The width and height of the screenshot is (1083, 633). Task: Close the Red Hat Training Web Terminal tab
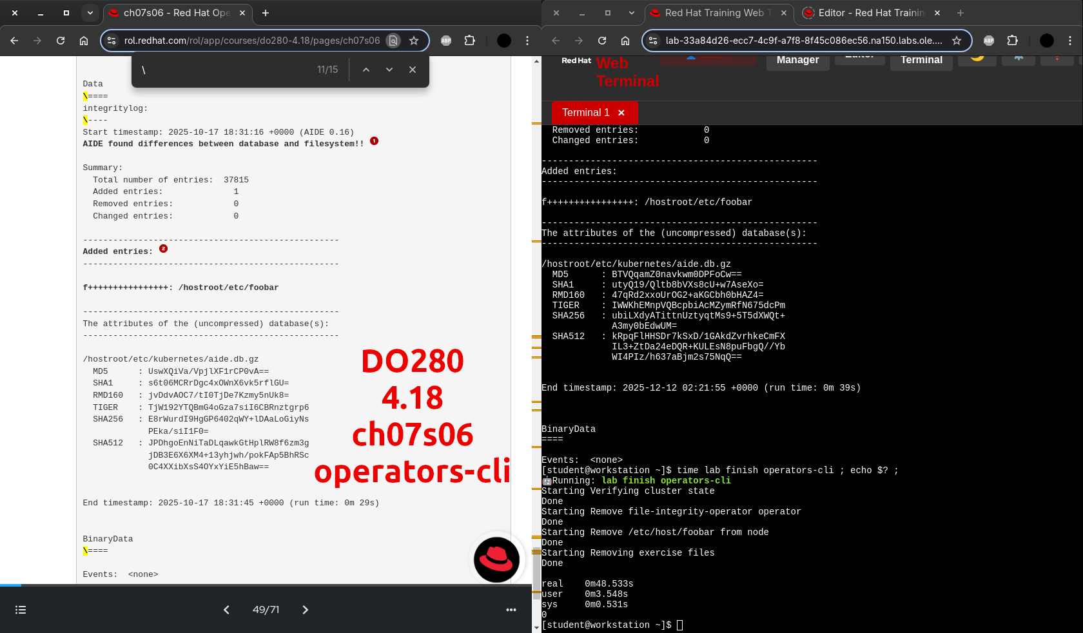[784, 13]
